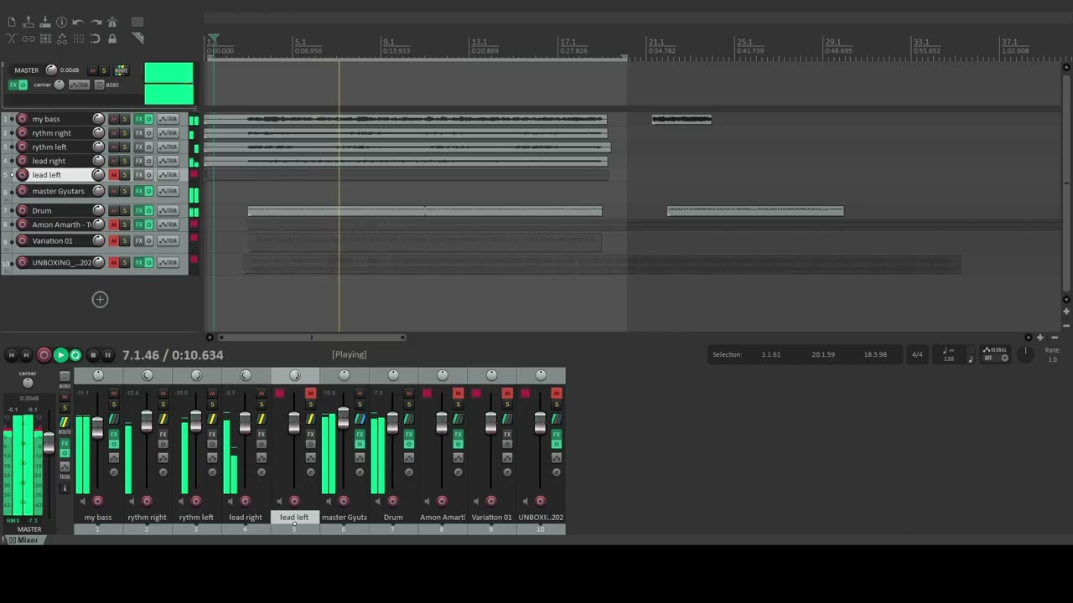Select the lead right track name
Viewport: 1073px width, 603px height.
tap(49, 161)
